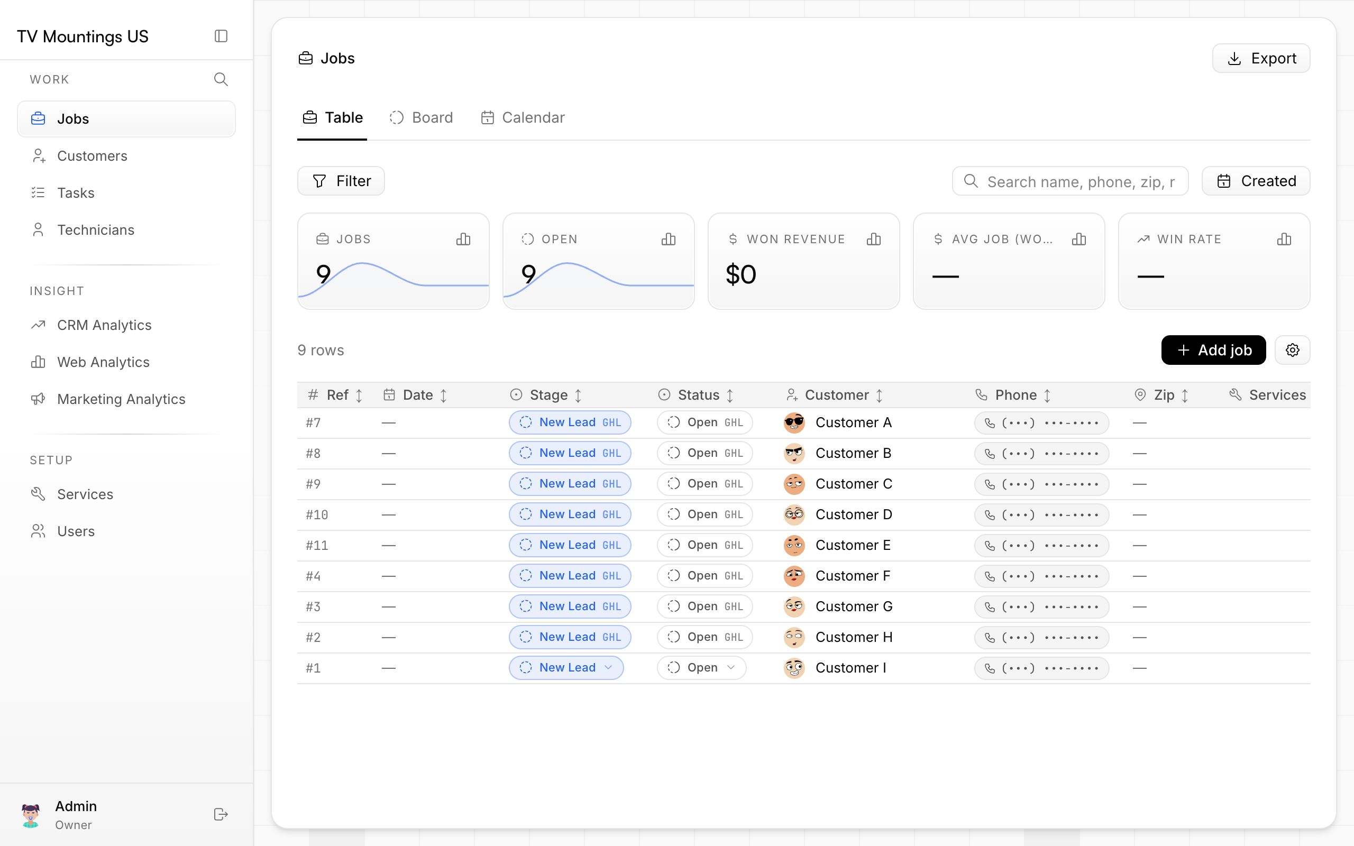Click the Filter button

click(x=341, y=181)
